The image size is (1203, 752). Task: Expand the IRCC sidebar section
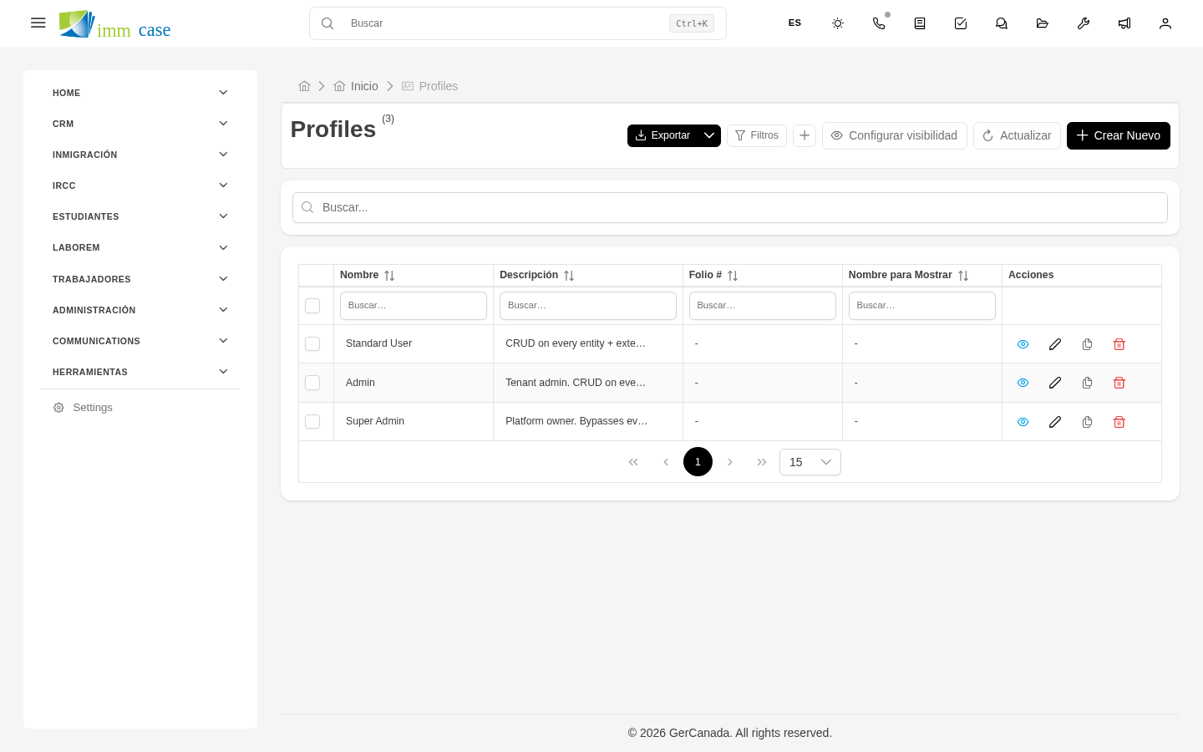point(140,185)
